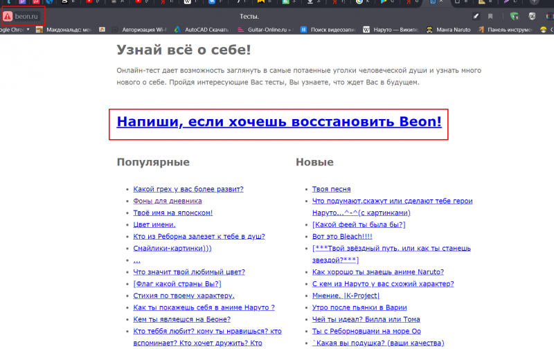554x349 pixels.
Task: Open 'Цвет имени.' test
Action: [x=154, y=224]
